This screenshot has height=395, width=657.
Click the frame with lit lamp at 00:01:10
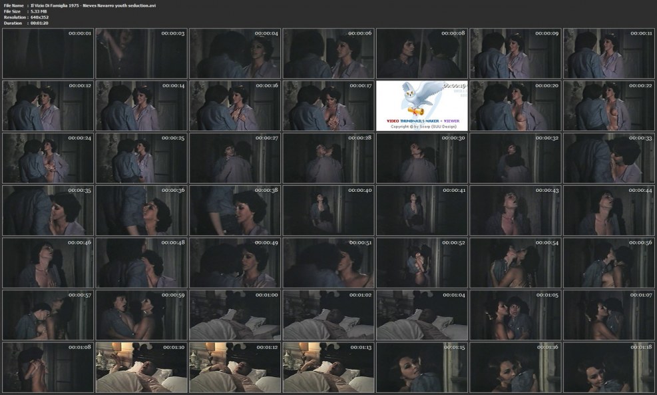[140, 366]
